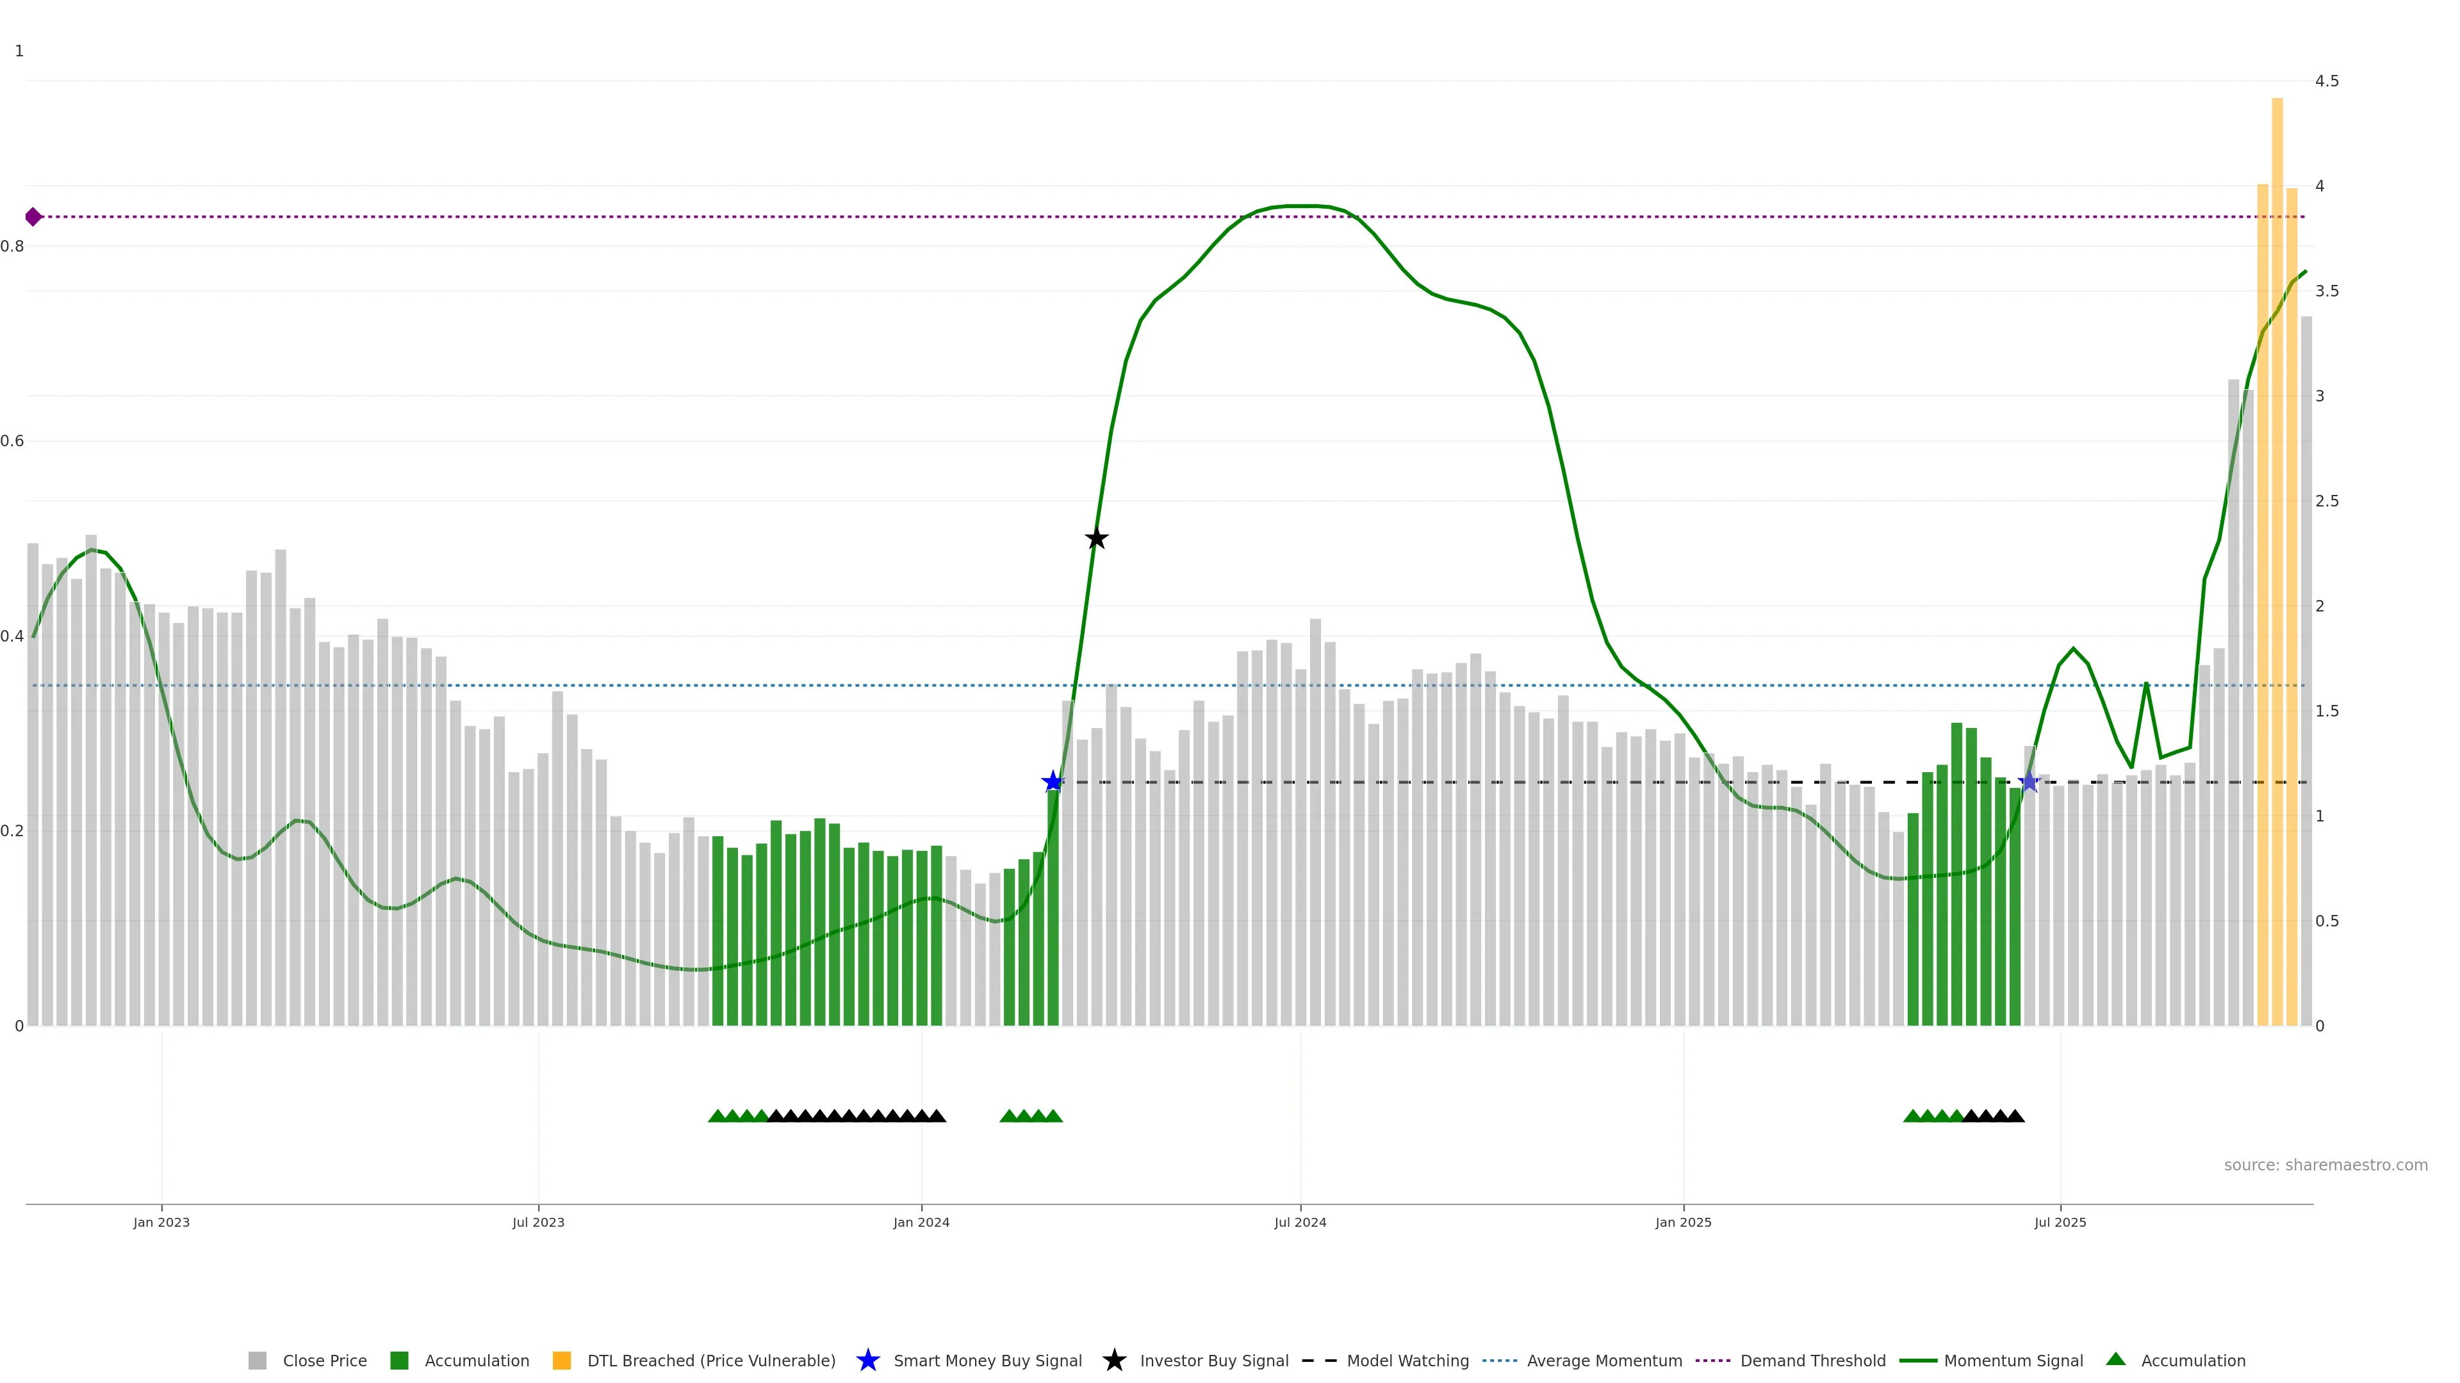2460x1383 pixels.
Task: Click the black Investor Buy Signal star on chart
Action: pos(1096,538)
